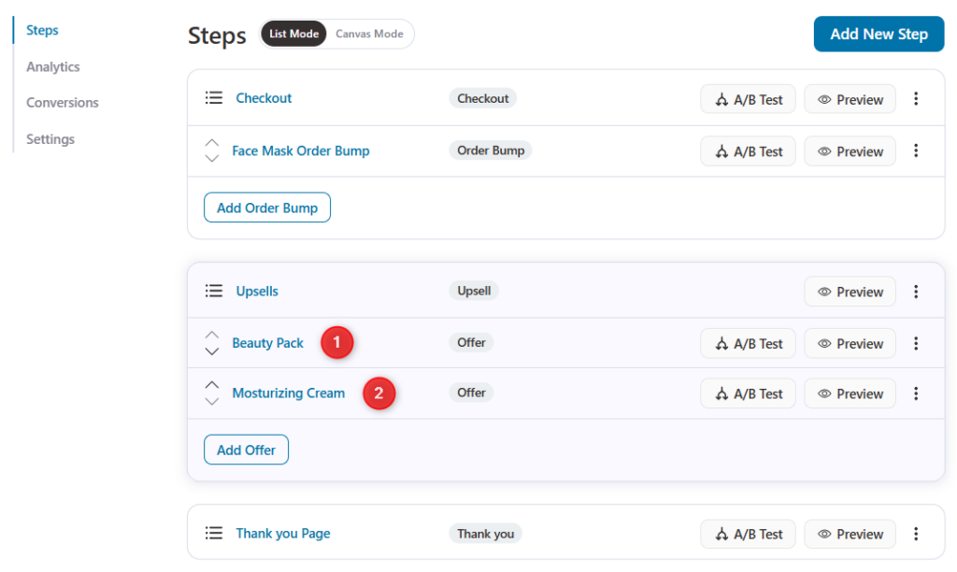Move Mosturizing Cream up with the up arrow
The width and height of the screenshot is (957, 572).
pos(212,385)
